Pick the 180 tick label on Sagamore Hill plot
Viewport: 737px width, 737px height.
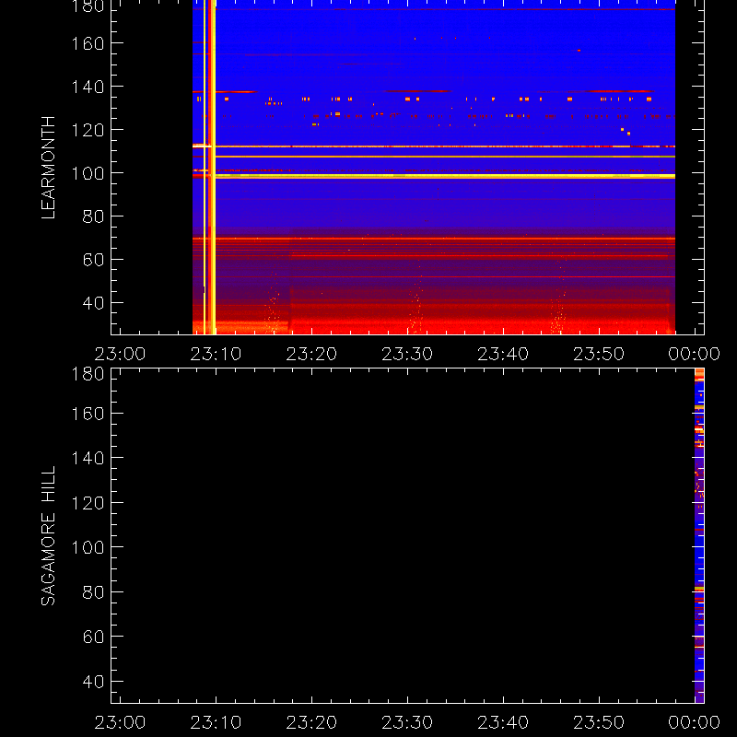[88, 374]
